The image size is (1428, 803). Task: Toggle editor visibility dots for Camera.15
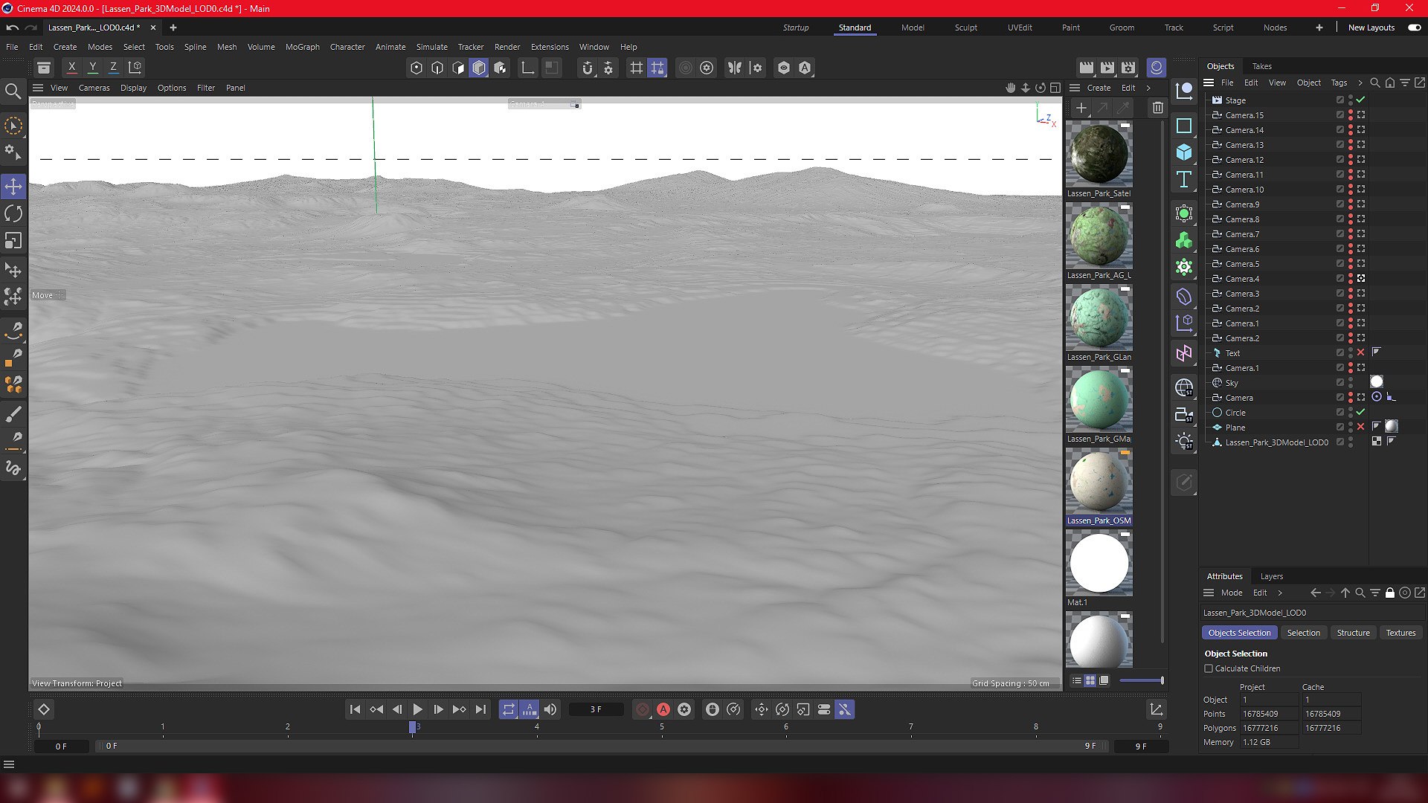click(x=1351, y=115)
